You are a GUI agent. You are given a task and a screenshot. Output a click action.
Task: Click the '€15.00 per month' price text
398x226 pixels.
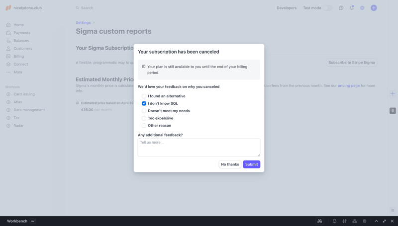tap(97, 110)
